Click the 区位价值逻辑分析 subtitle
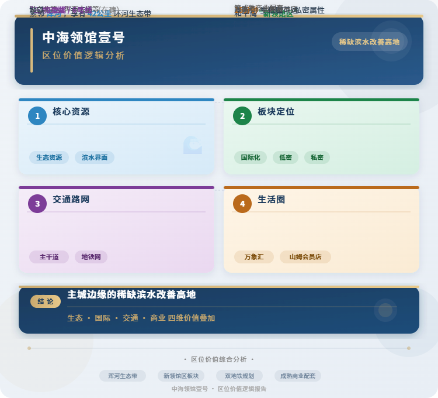The image size is (438, 398). 84,56
